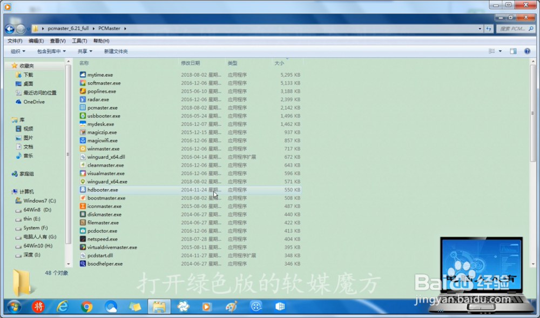The image size is (540, 318).
Task: Click the radar.exe icon
Action: pyautogui.click(x=83, y=100)
